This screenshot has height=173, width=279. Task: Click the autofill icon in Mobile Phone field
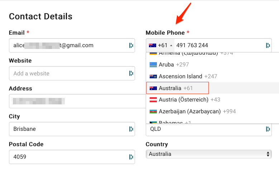click(268, 45)
